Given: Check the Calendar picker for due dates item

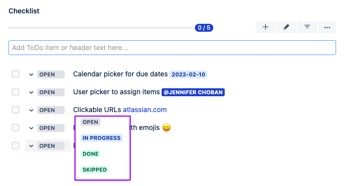Looking at the screenshot, I should tap(15, 74).
